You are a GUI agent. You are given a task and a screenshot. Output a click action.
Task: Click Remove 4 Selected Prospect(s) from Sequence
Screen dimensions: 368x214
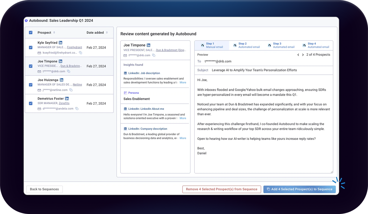[222, 189]
